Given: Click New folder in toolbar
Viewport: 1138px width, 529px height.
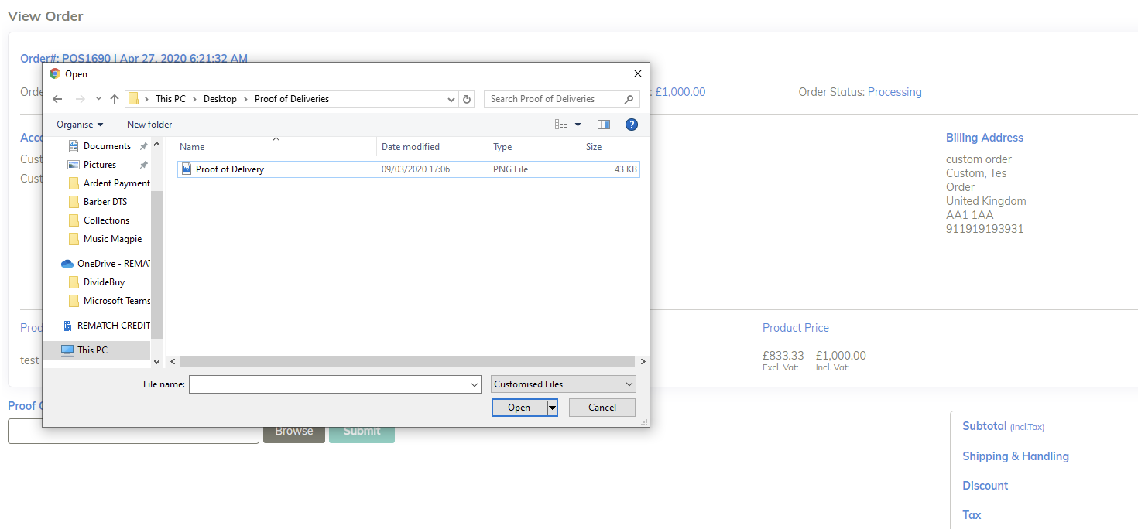Looking at the screenshot, I should [149, 125].
